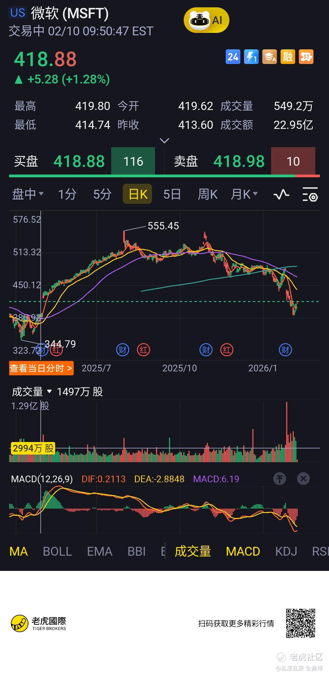329x676 pixels.
Task: Open the AI tiger assistant
Action: 206,20
